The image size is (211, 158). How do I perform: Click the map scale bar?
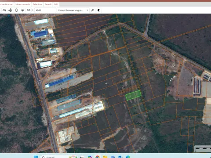click(203, 149)
